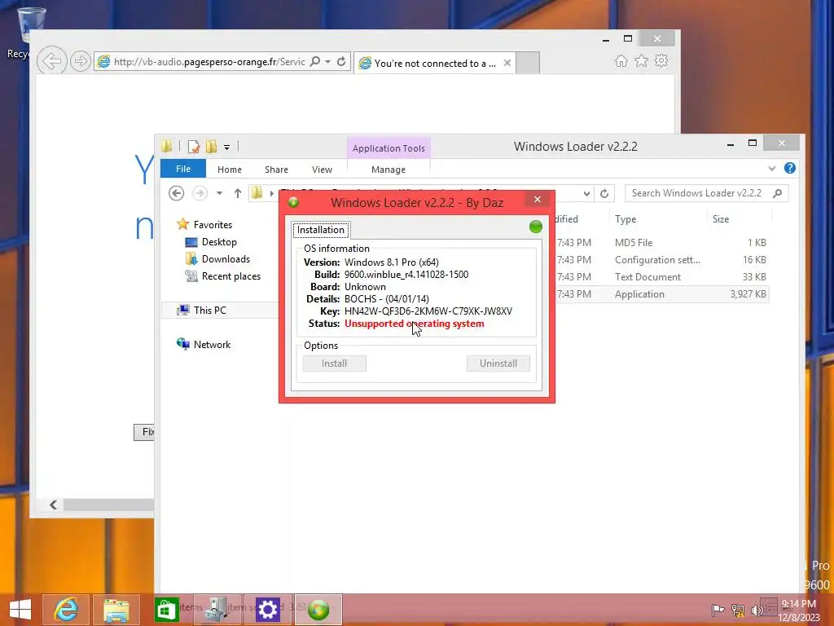
Task: Open the Share ribbon tab
Action: [276, 170]
